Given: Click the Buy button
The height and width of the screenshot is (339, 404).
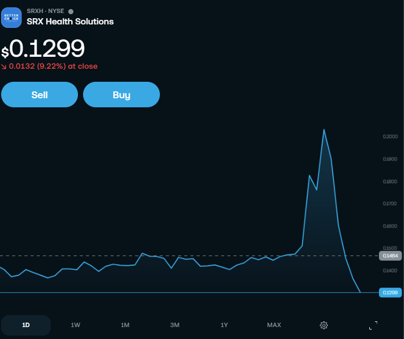Looking at the screenshot, I should 121,95.
